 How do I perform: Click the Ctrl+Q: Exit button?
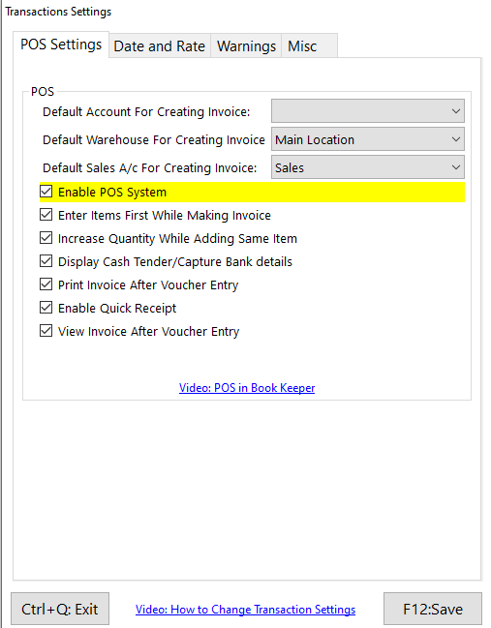(60, 609)
